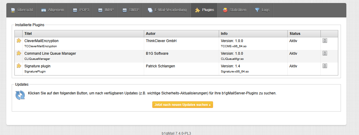Click the Titel column header
This screenshot has width=359, height=135.
[x=28, y=34]
